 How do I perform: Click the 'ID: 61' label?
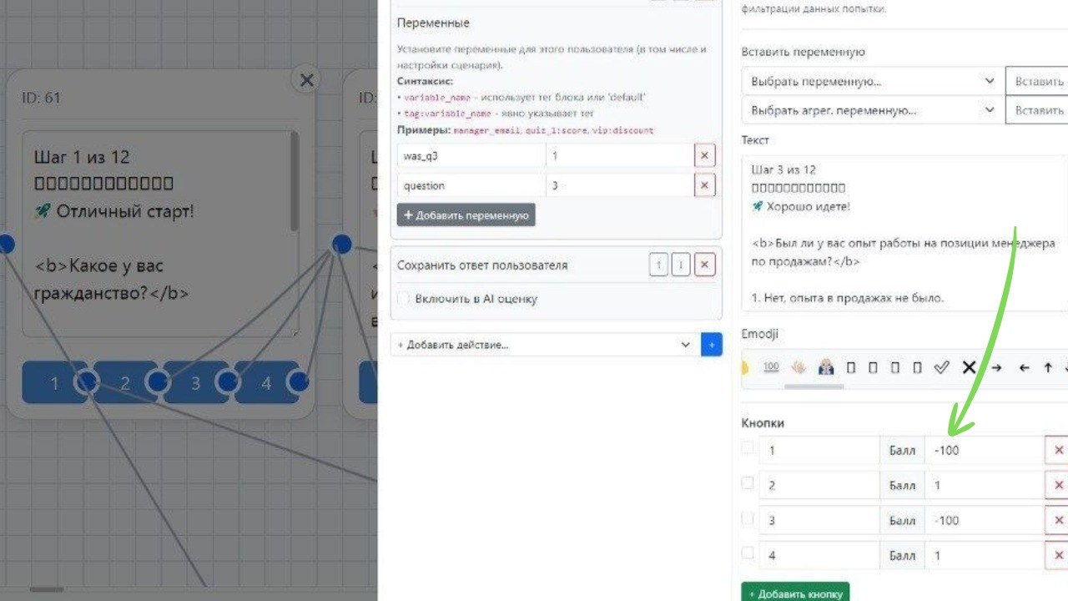(x=42, y=98)
